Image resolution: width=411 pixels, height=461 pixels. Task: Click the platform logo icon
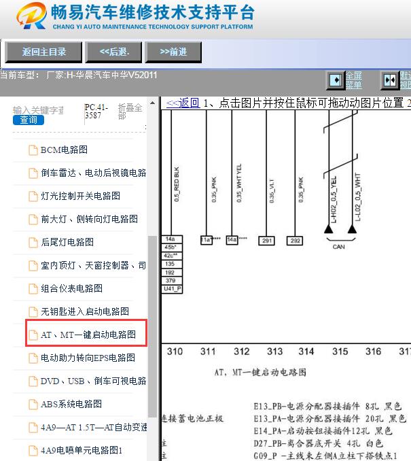point(31,16)
